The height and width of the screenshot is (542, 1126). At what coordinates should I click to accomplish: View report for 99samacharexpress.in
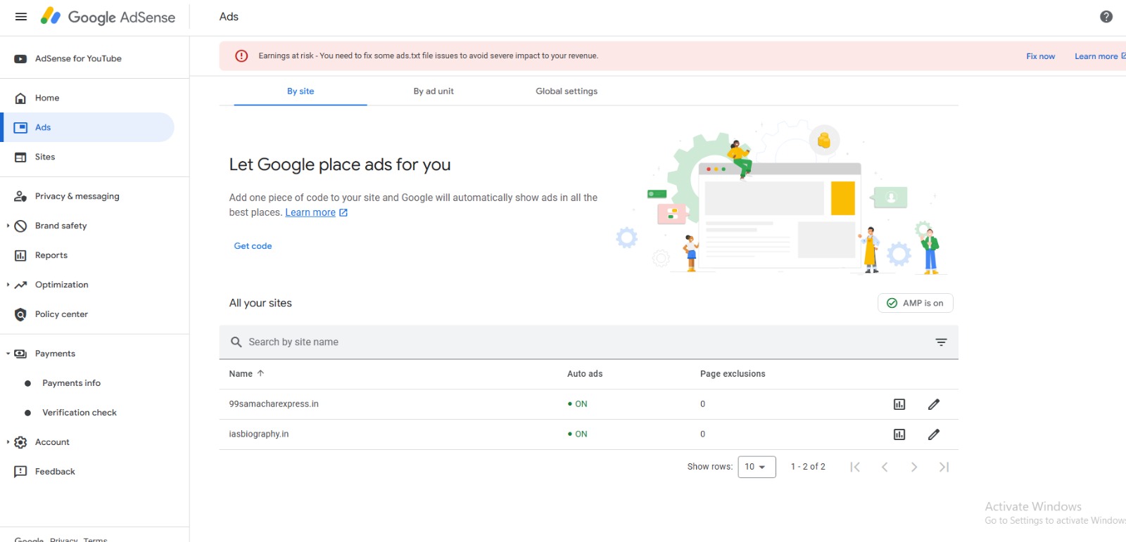click(x=899, y=404)
